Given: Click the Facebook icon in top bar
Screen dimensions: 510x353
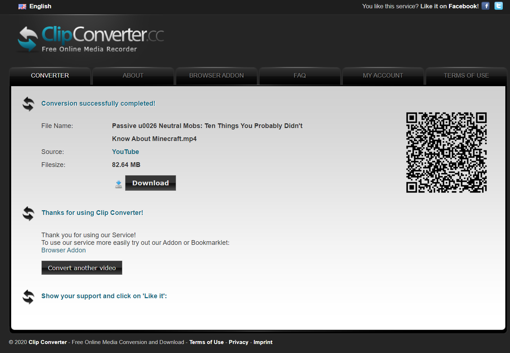Looking at the screenshot, I should click(x=485, y=6).
